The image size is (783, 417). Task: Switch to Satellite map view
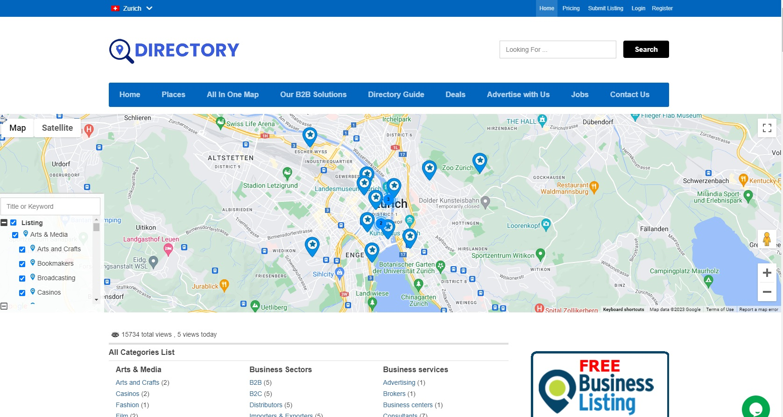57,128
